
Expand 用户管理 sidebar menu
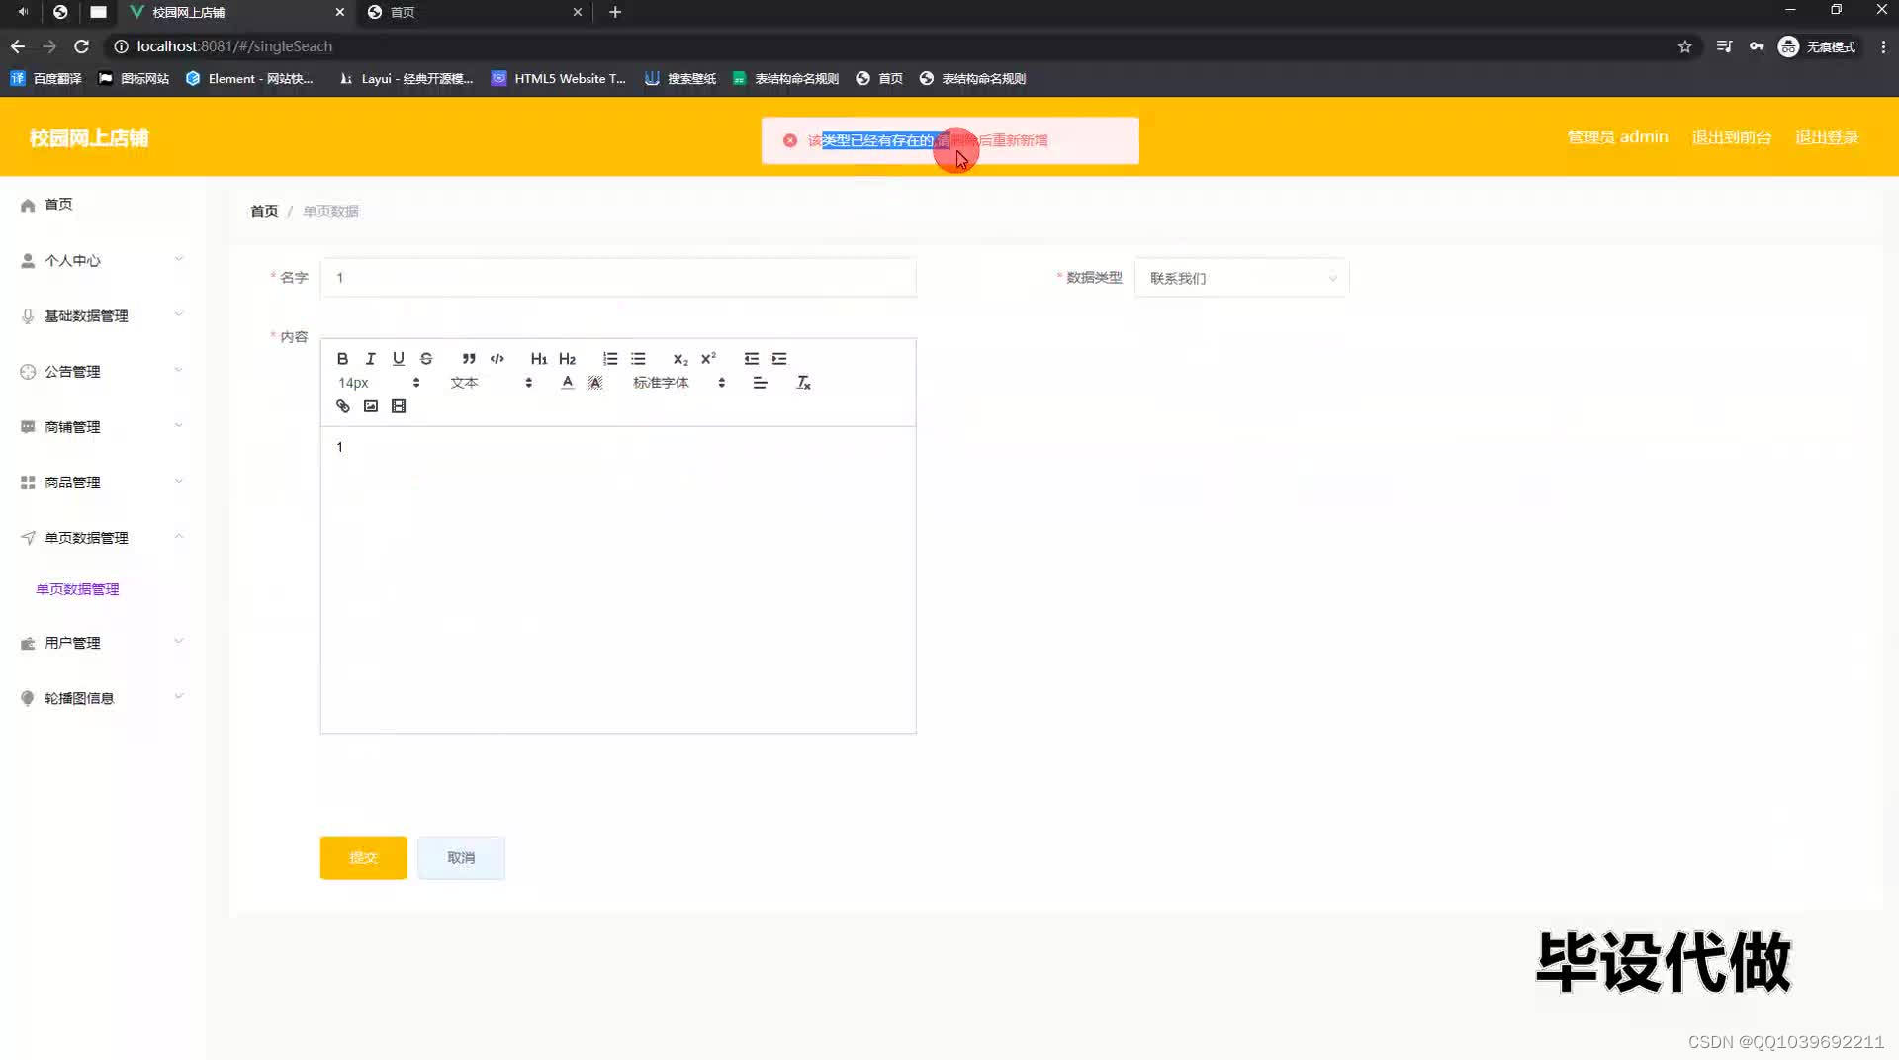click(102, 643)
